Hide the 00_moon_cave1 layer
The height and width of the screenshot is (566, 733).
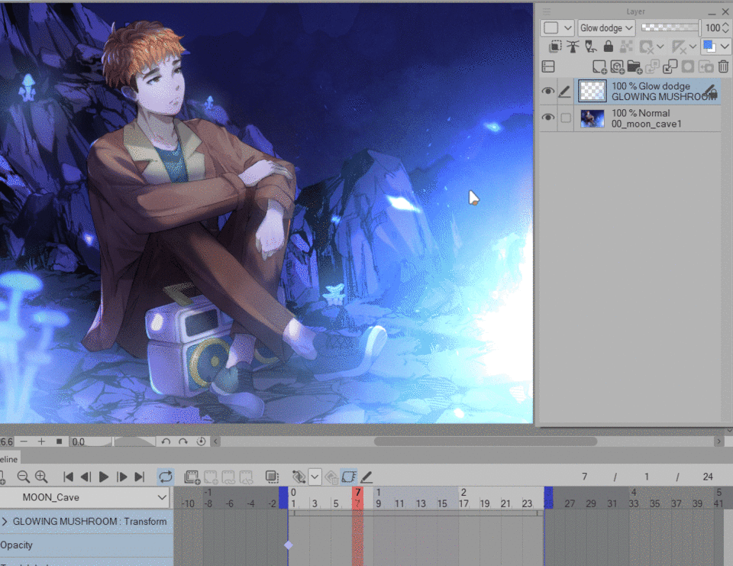pos(547,118)
